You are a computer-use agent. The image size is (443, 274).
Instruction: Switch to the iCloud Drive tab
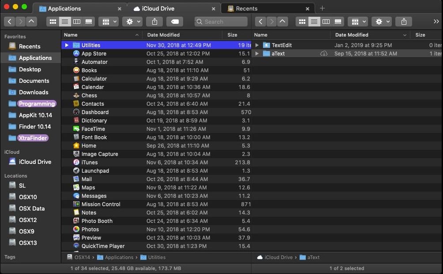[x=174, y=8]
